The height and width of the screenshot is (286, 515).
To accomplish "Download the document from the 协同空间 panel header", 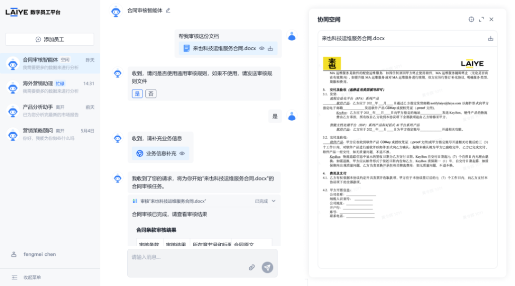I will tap(490, 39).
